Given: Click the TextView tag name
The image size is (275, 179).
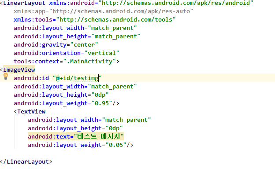Looking at the screenshot, I should pos(31,112).
